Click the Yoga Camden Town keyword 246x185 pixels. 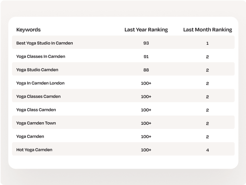tap(36, 123)
